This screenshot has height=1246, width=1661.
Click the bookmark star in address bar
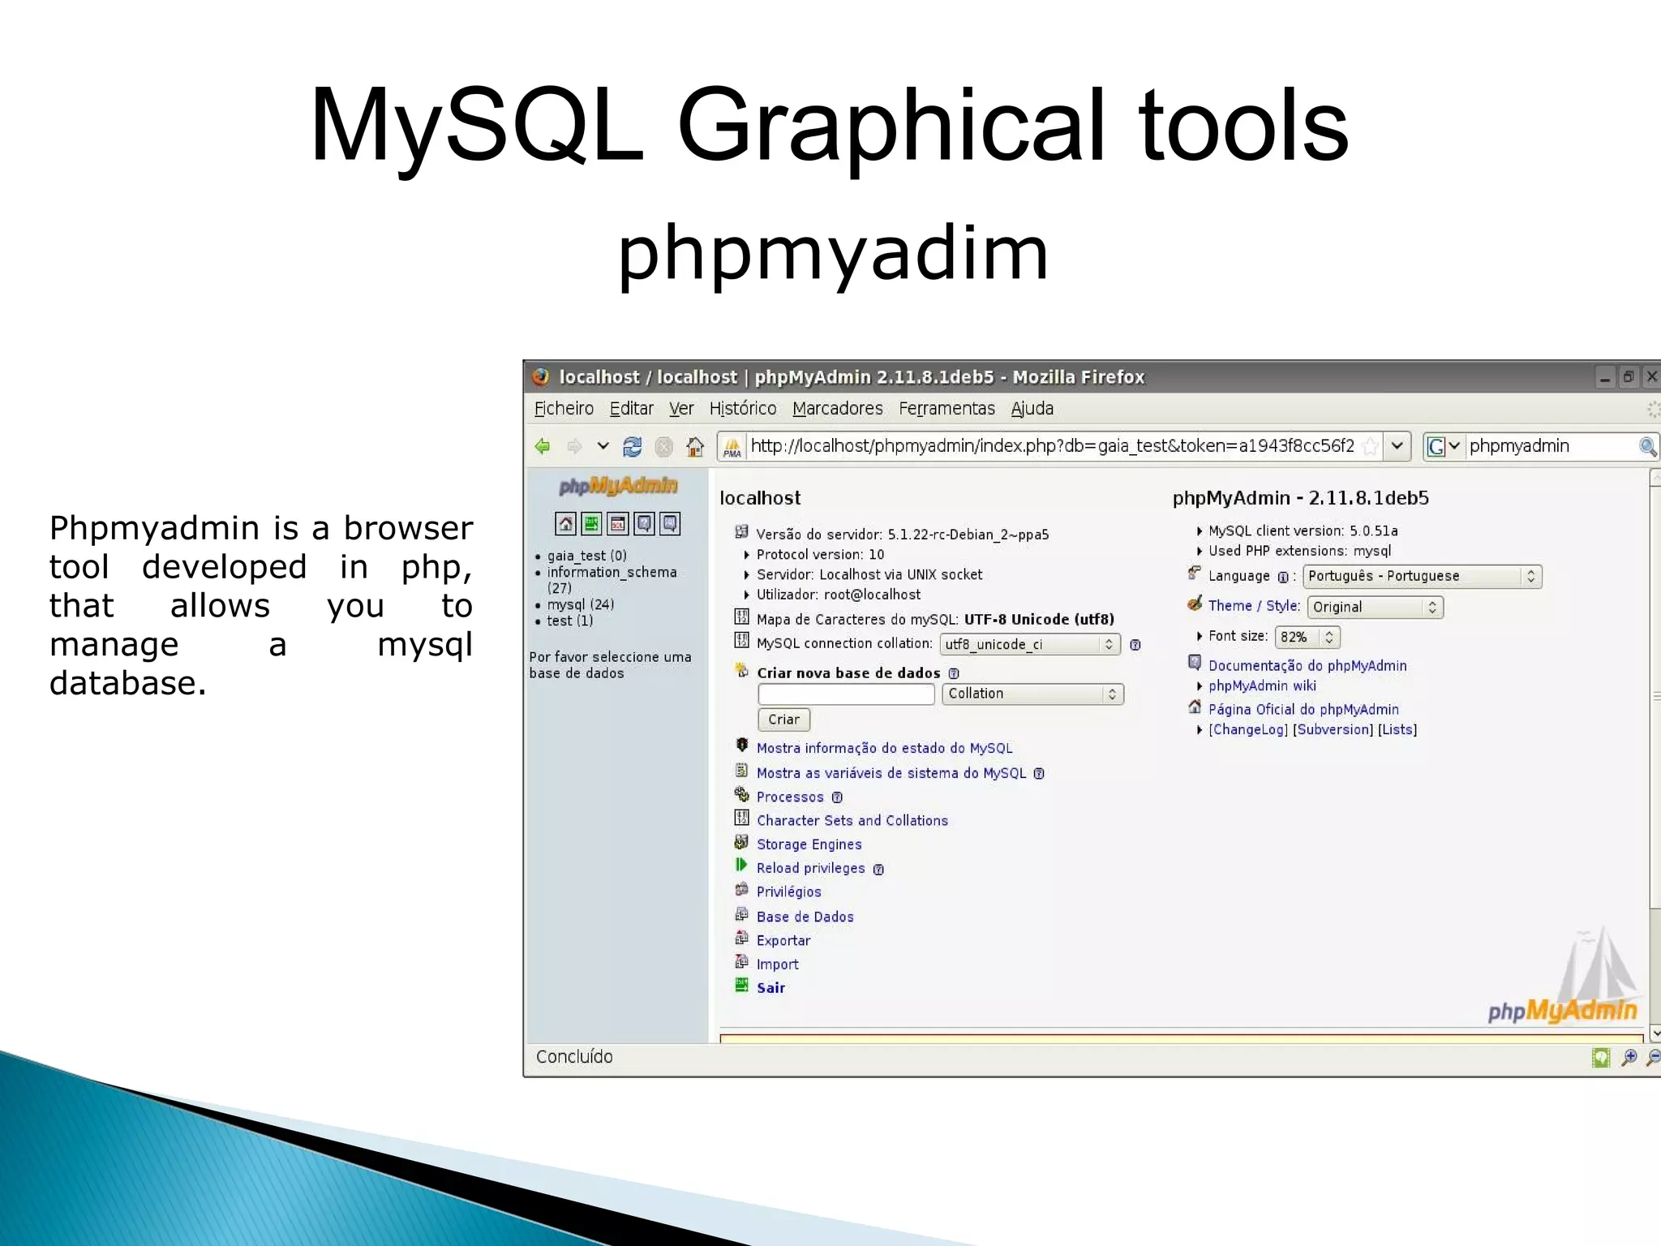(x=1371, y=445)
